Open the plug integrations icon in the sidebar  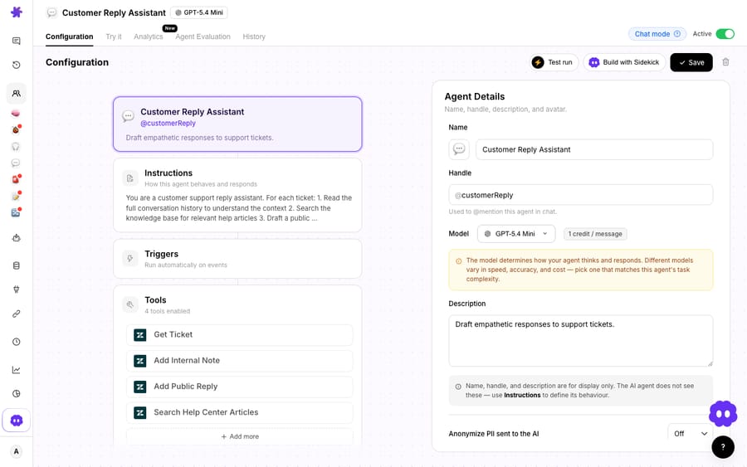click(17, 289)
